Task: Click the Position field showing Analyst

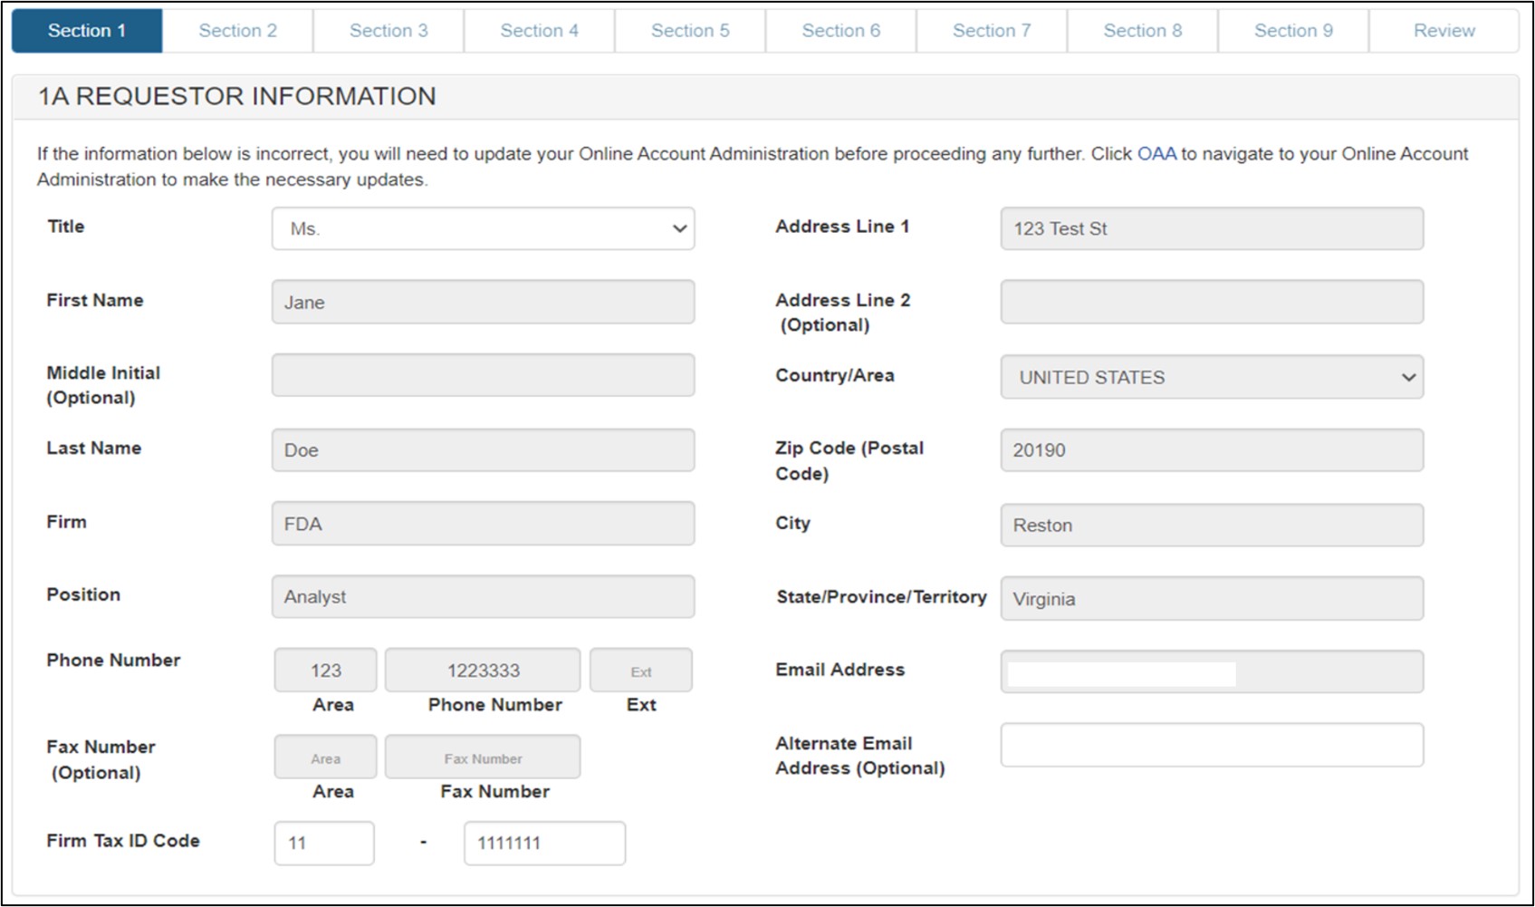Action: pyautogui.click(x=483, y=596)
